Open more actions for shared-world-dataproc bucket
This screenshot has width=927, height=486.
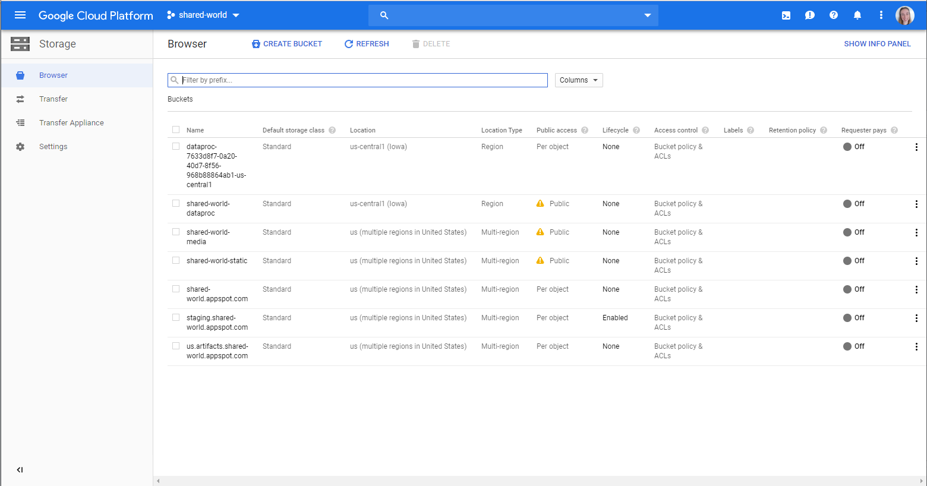click(916, 204)
